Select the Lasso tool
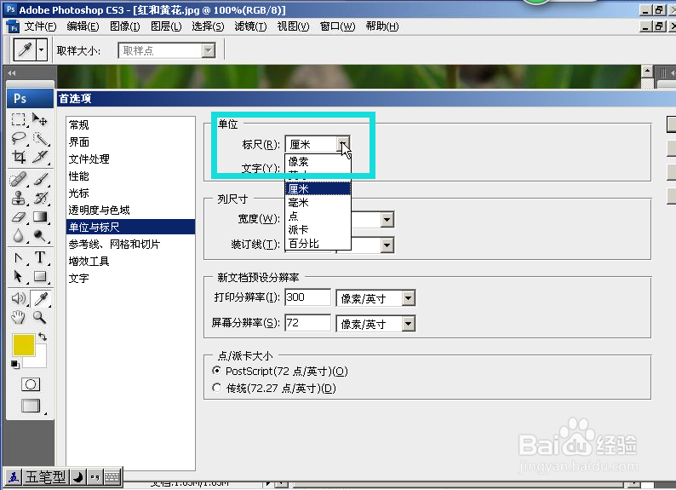Image resolution: width=676 pixels, height=490 pixels. click(18, 138)
